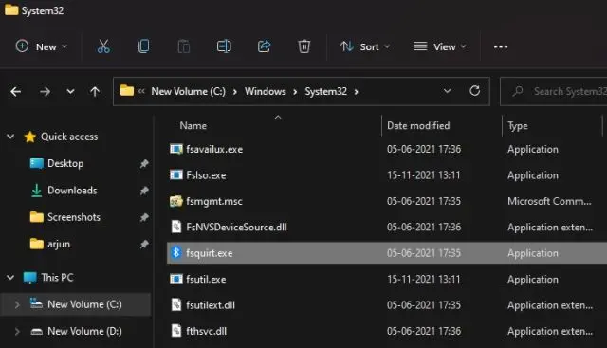Select System32 in the address path

pyautogui.click(x=325, y=91)
